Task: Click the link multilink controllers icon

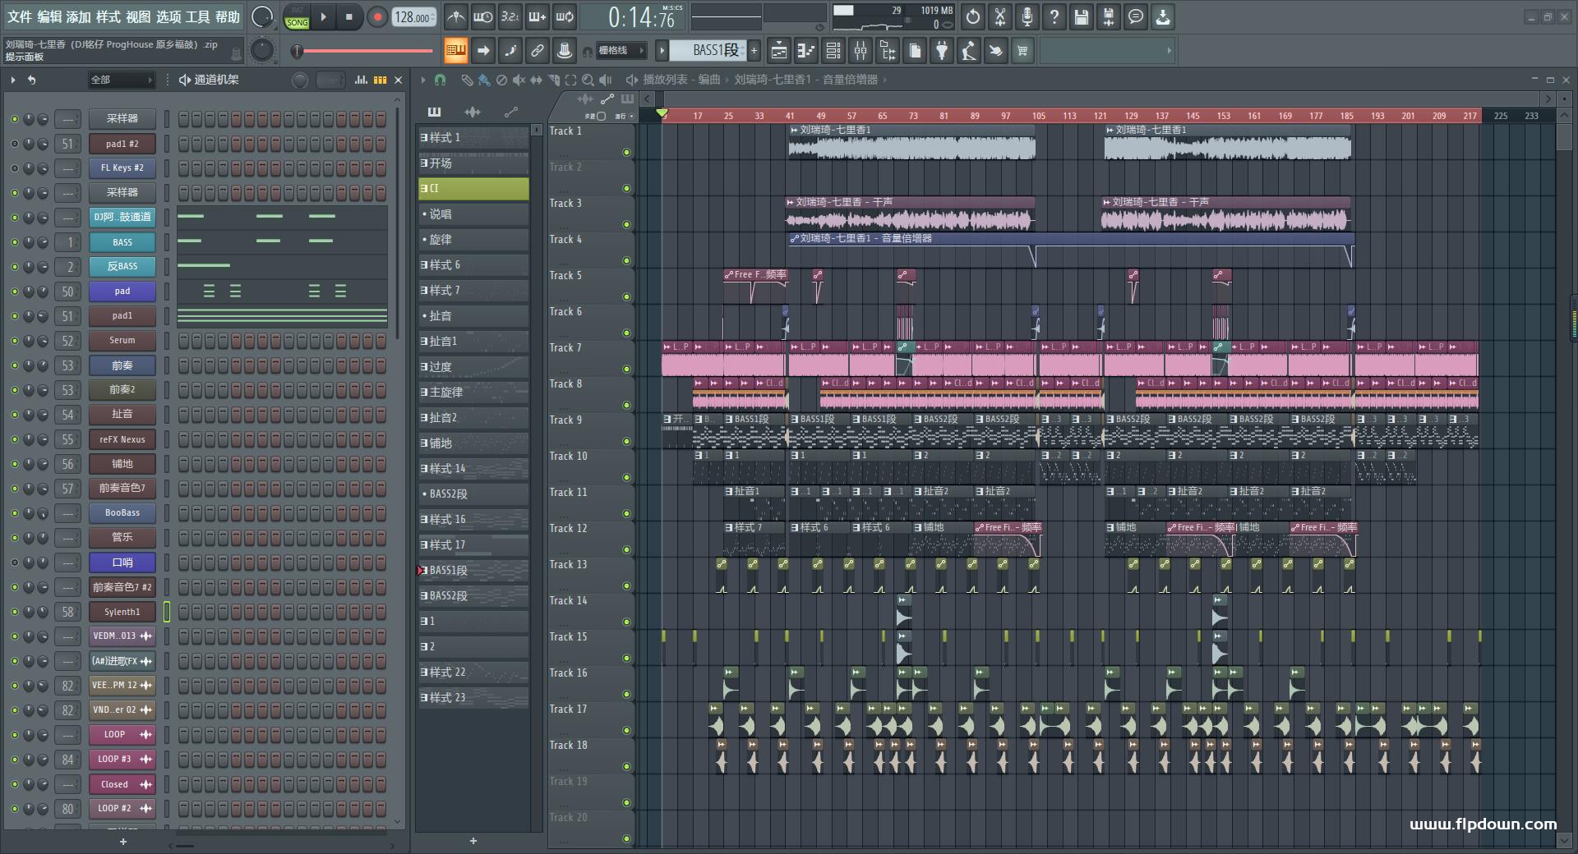Action: [x=537, y=51]
